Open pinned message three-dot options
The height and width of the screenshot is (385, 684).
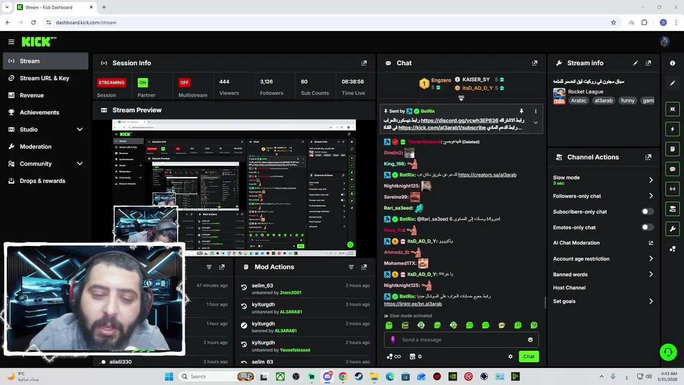pyautogui.click(x=535, y=111)
